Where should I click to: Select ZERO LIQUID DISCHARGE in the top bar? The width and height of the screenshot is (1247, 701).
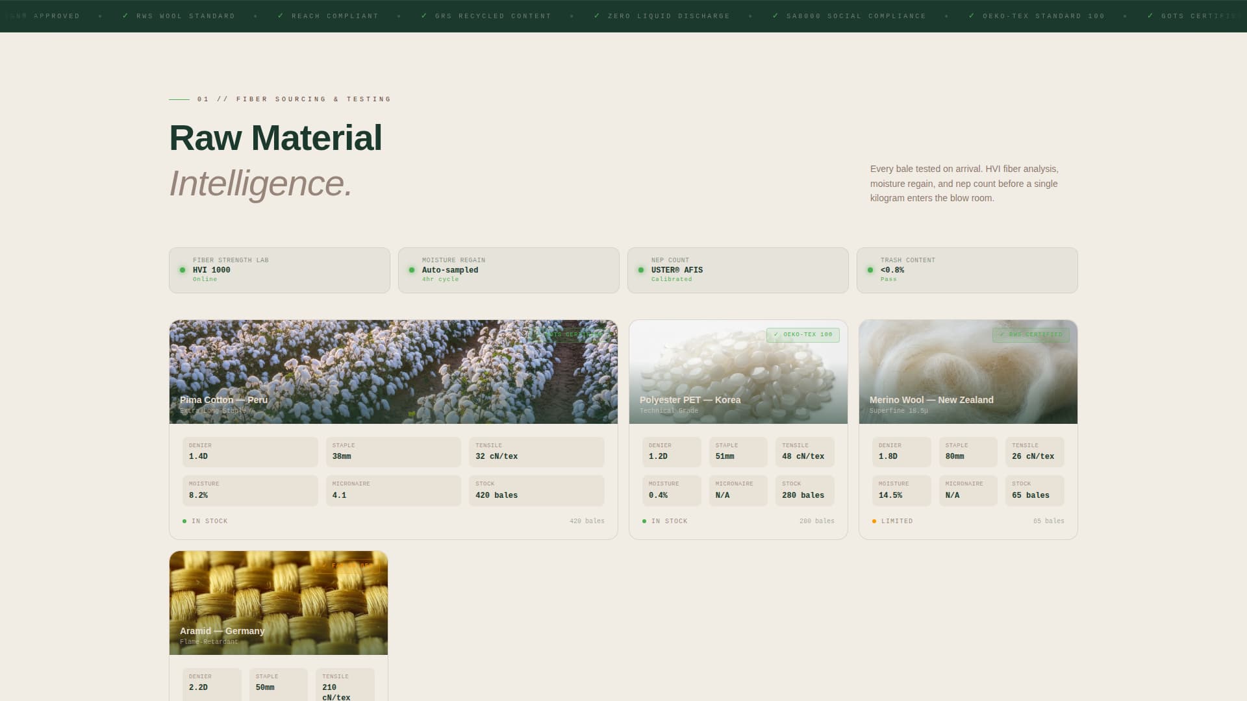(x=668, y=16)
